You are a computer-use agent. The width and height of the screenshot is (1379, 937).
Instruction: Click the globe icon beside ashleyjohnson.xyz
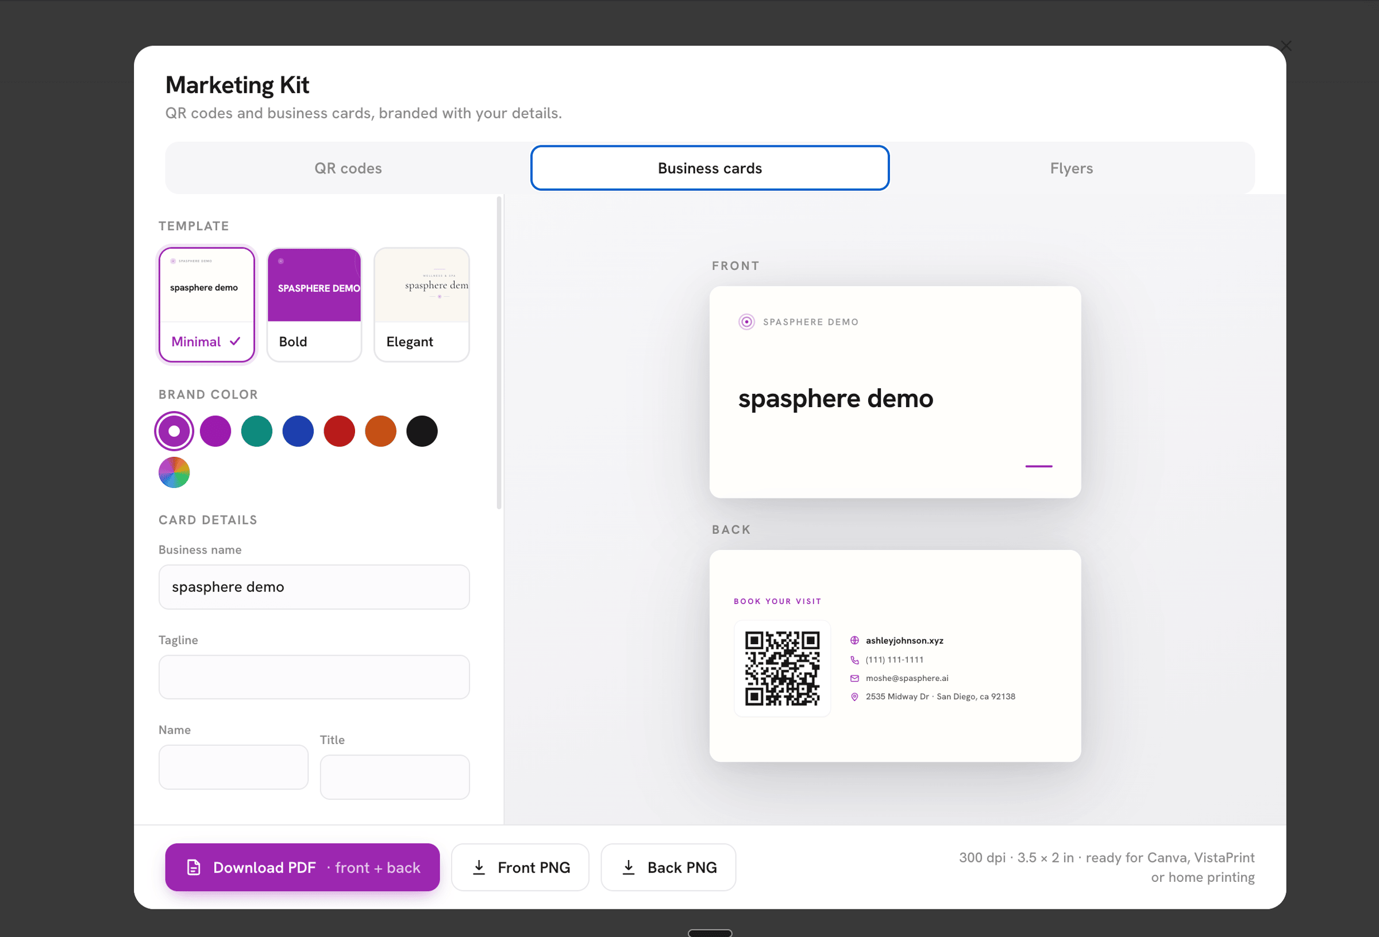tap(854, 641)
